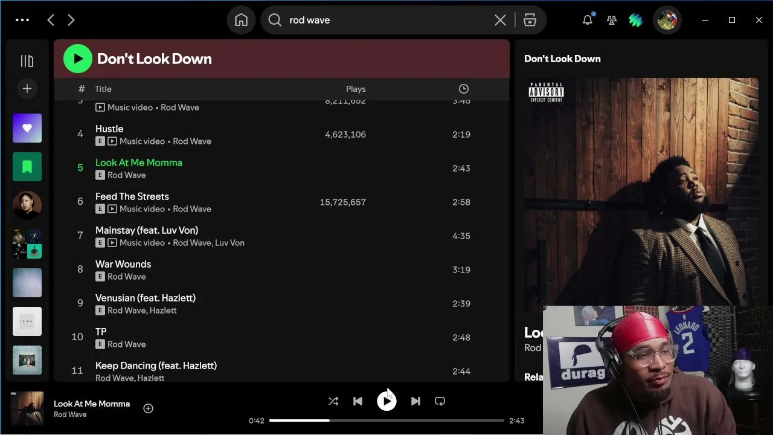Viewport: 773px width, 435px height.
Task: Open Liked Songs from the sidebar
Action: (x=27, y=128)
